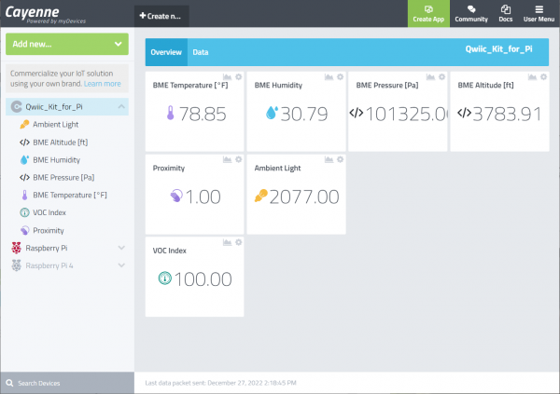Click the Cayenne logo

32,12
